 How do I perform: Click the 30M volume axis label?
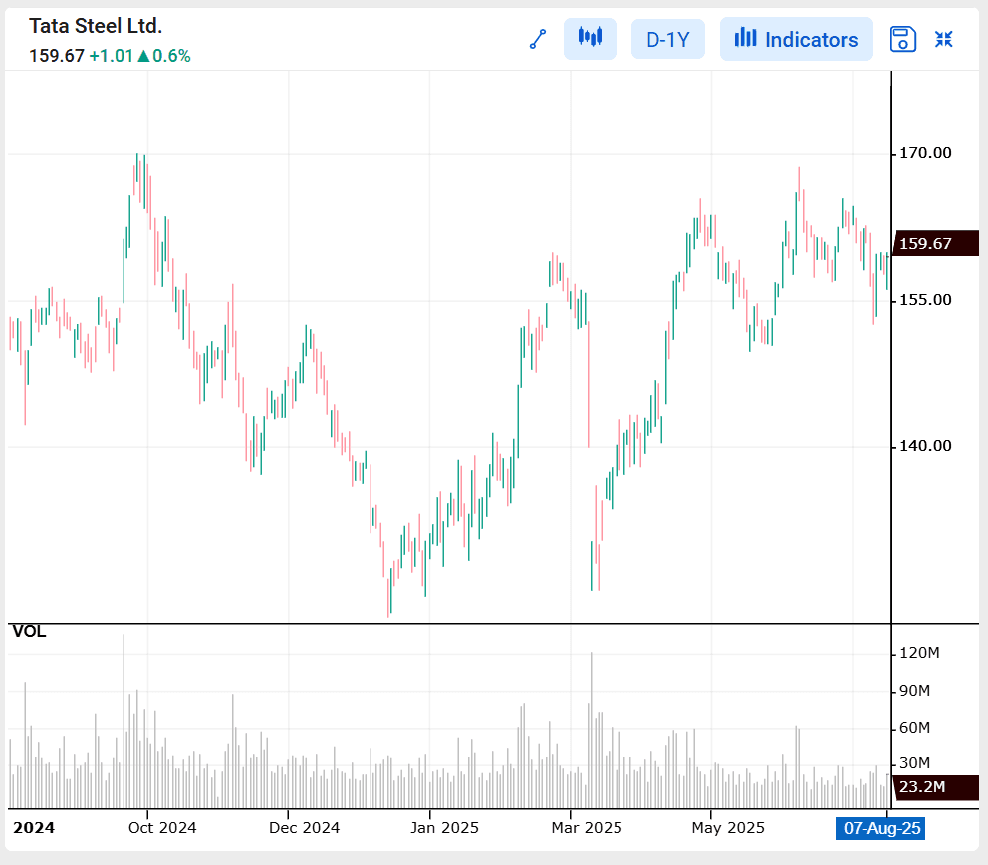click(915, 763)
